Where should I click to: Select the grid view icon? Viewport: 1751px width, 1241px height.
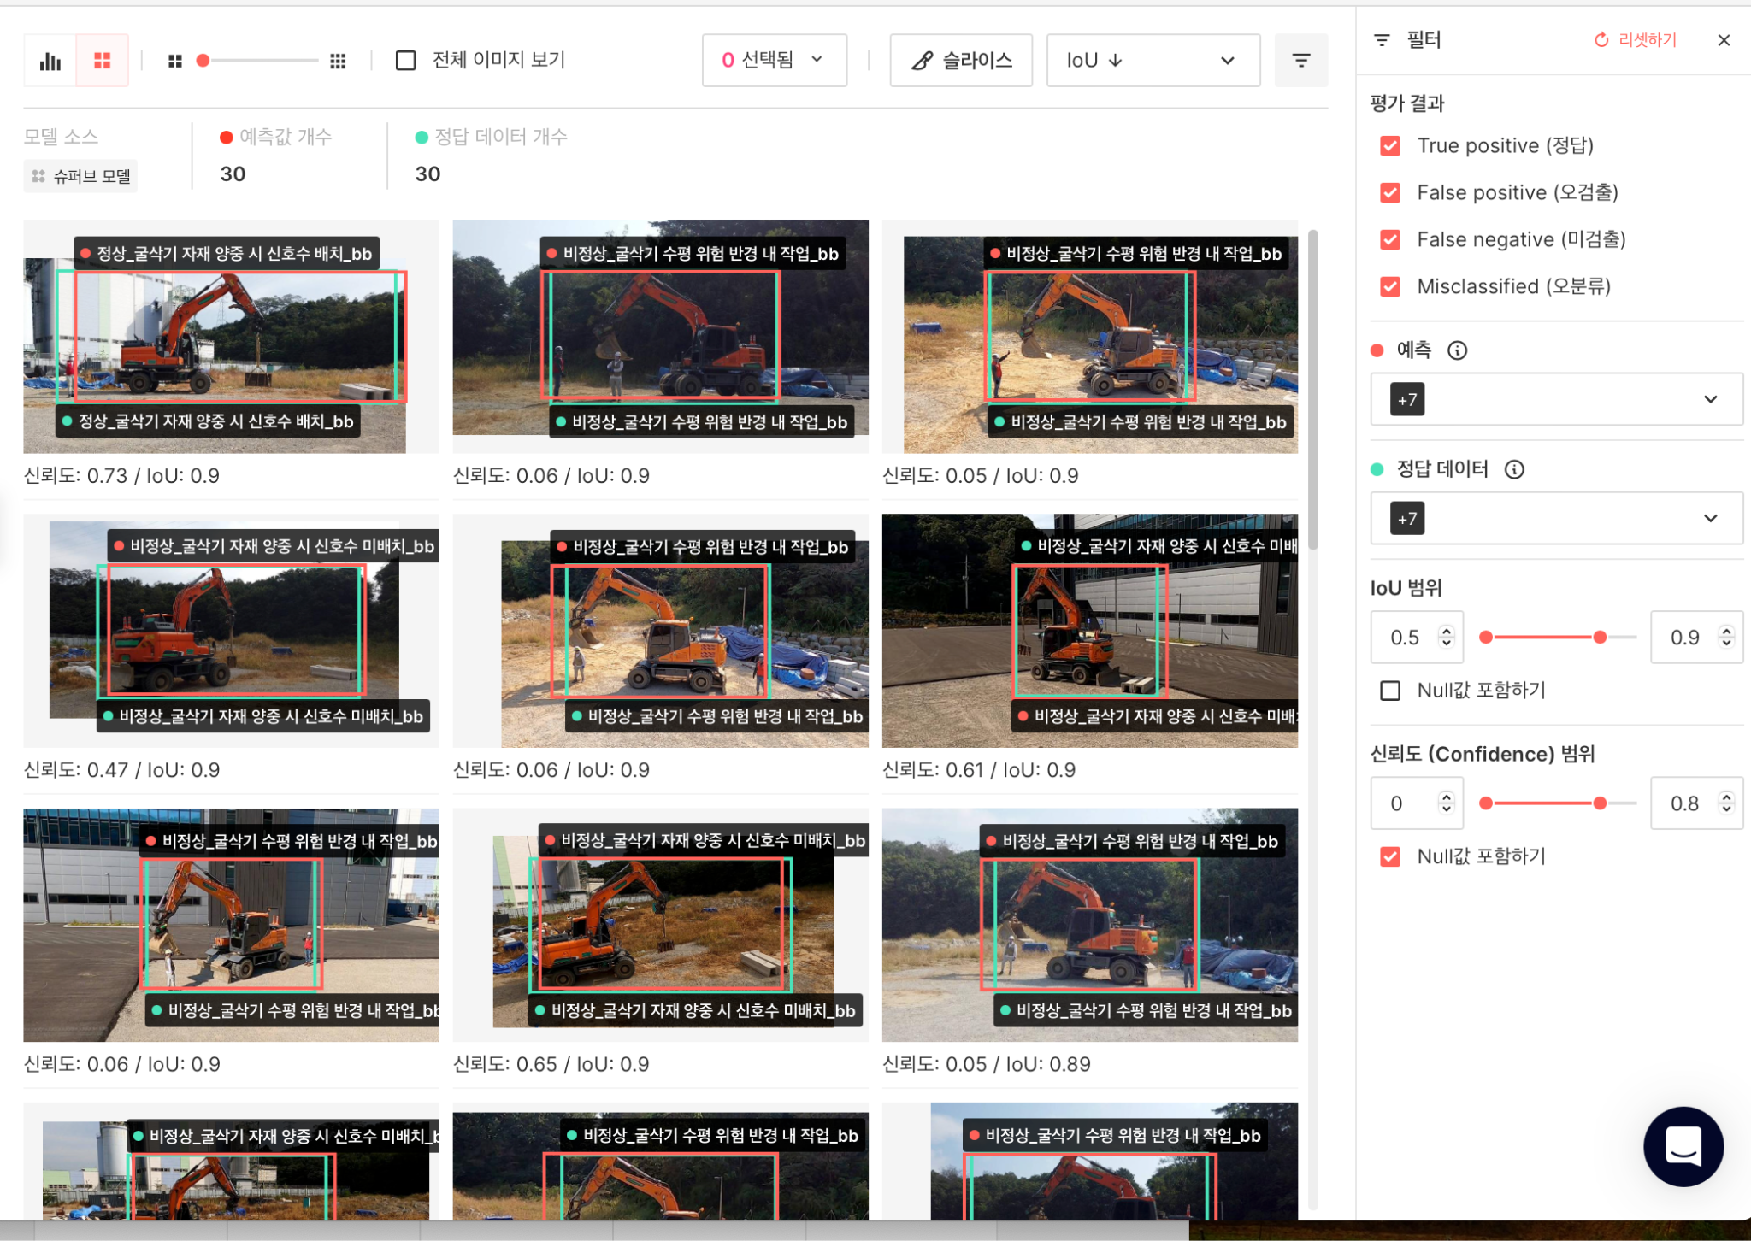point(103,61)
